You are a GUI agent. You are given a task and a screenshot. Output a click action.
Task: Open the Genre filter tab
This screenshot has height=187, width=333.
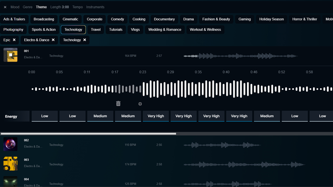28,7
